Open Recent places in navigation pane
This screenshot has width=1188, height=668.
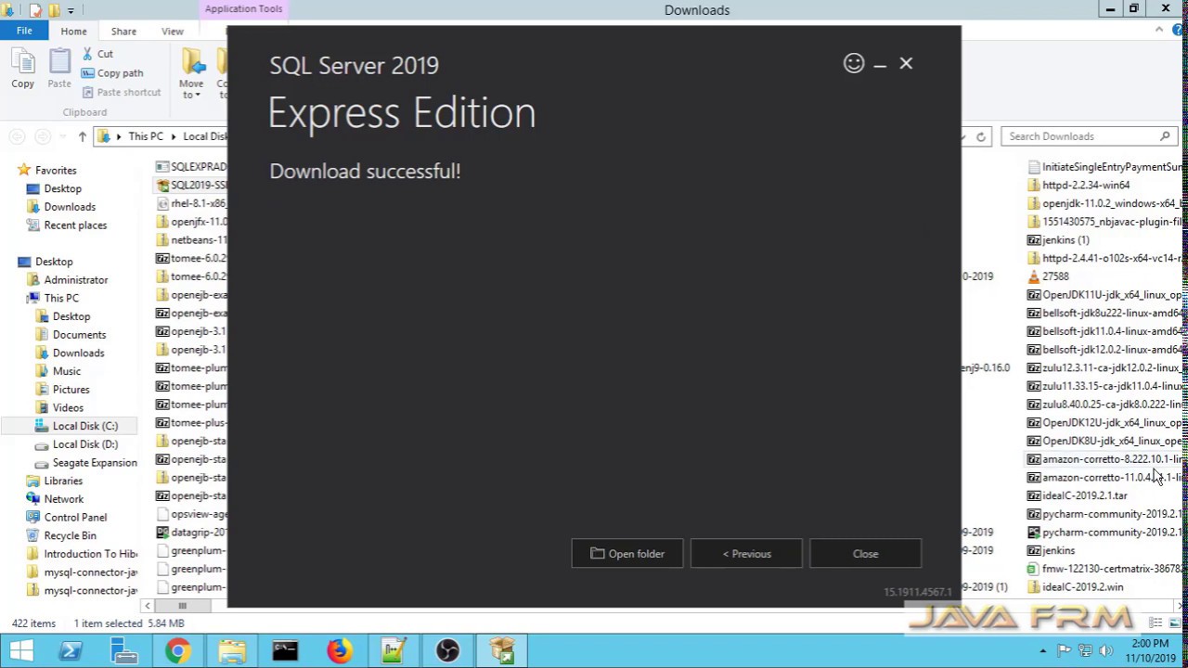75,225
